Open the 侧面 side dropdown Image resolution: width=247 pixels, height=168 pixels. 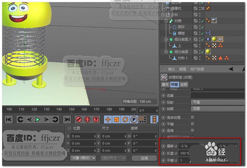pyautogui.click(x=218, y=109)
